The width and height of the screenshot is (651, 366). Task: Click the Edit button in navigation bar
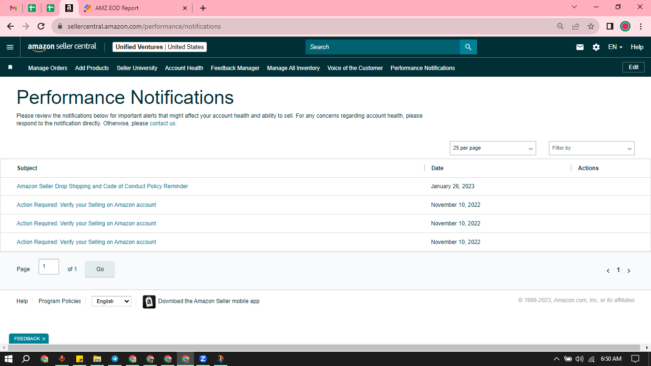pyautogui.click(x=633, y=67)
